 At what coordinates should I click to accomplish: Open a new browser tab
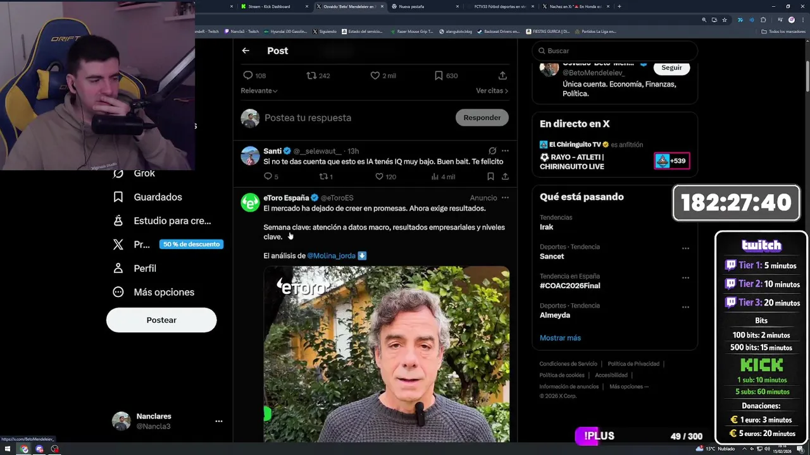[x=619, y=6]
